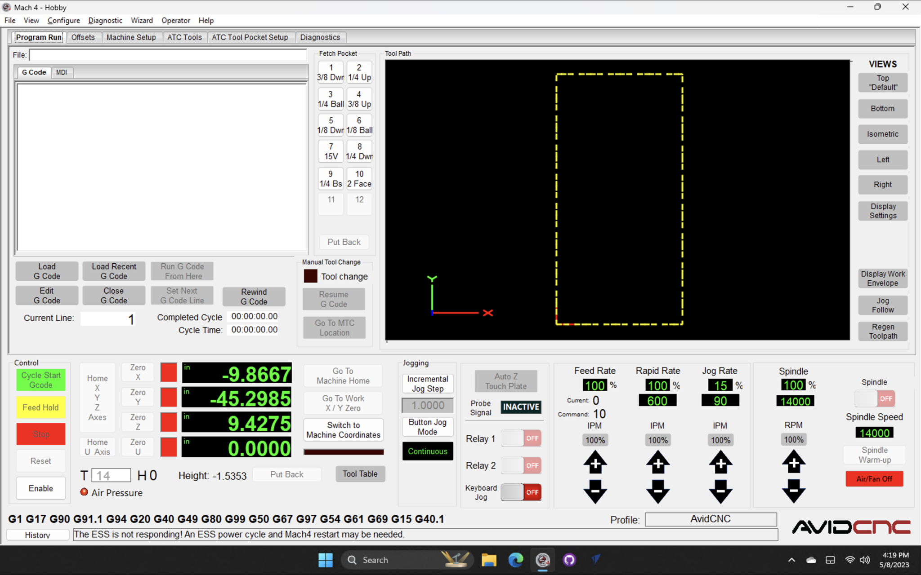Click the File path input field

tap(168, 55)
